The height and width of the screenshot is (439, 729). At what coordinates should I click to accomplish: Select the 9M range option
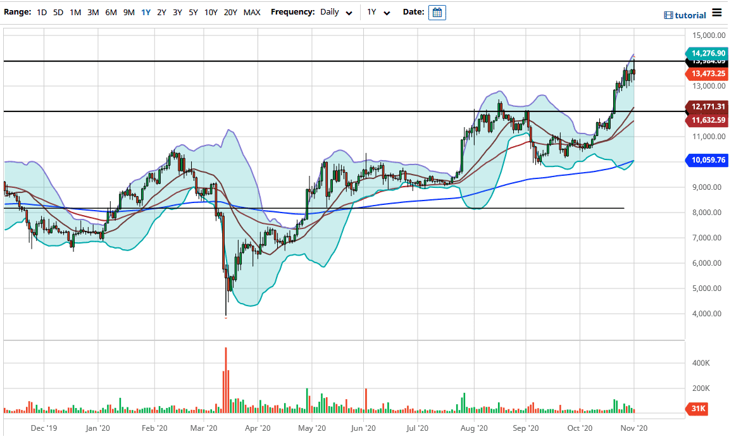(128, 11)
